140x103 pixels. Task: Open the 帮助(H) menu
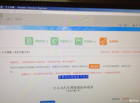pyautogui.click(x=19, y=19)
